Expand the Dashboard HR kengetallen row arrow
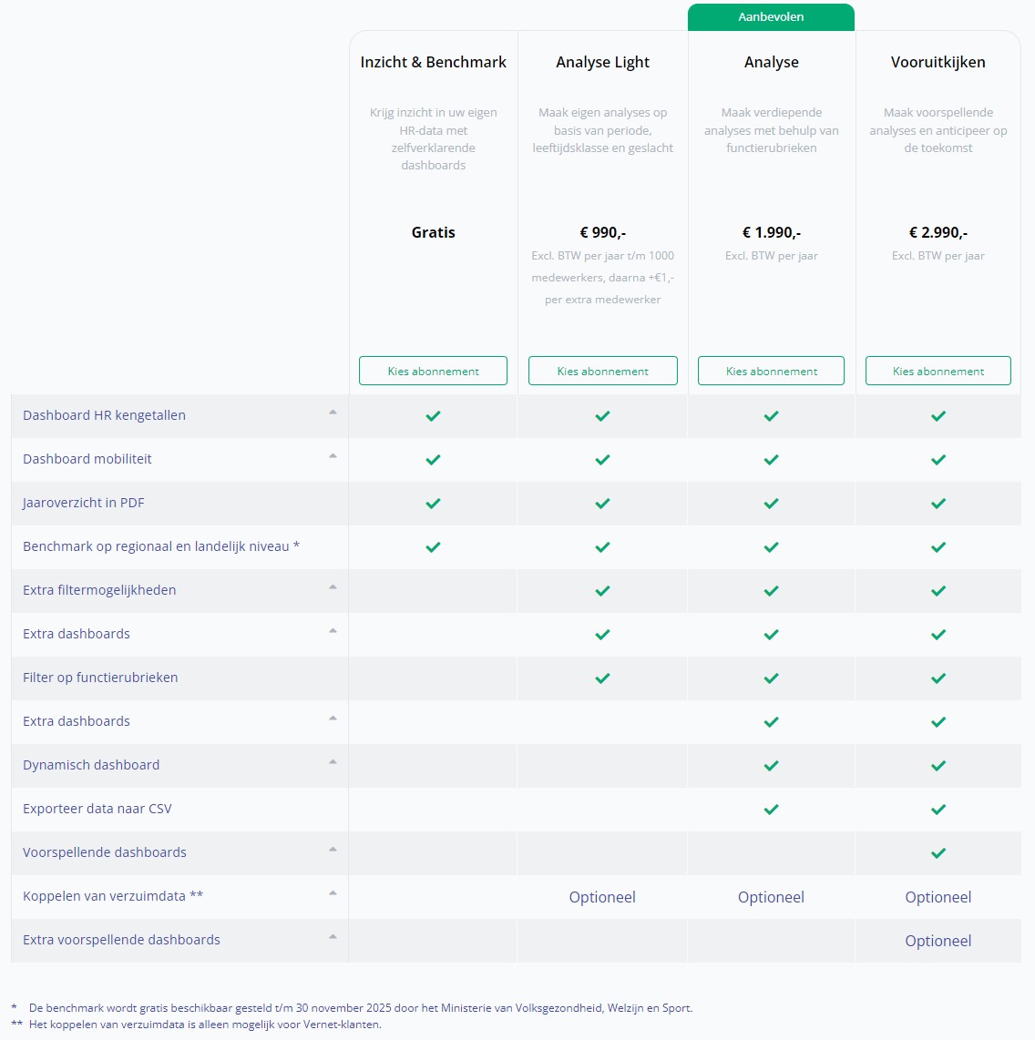This screenshot has width=1035, height=1040. click(x=333, y=413)
